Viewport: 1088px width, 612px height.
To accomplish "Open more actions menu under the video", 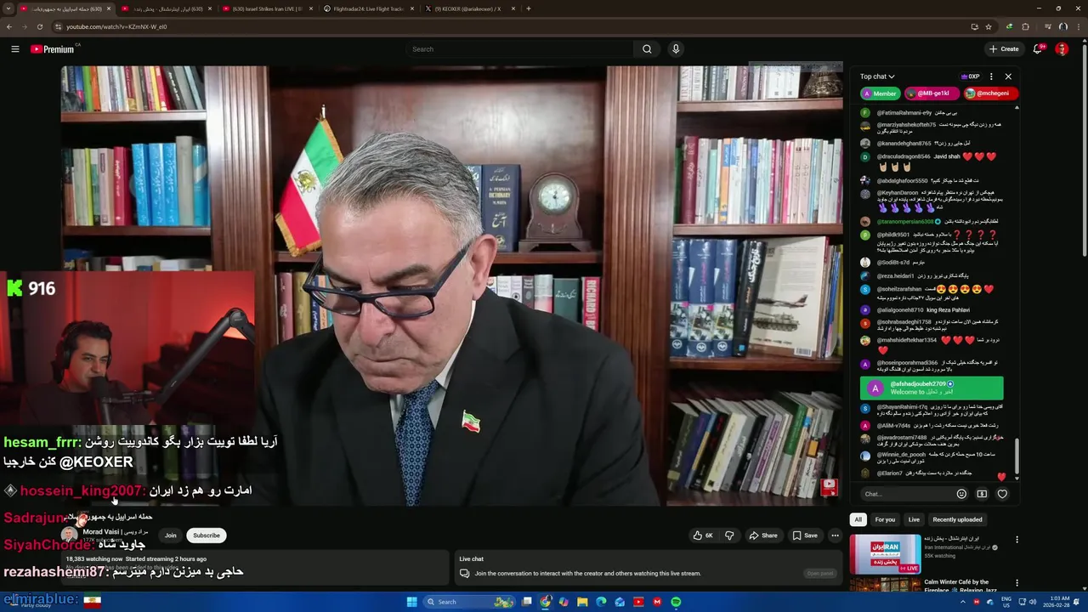I will point(835,535).
